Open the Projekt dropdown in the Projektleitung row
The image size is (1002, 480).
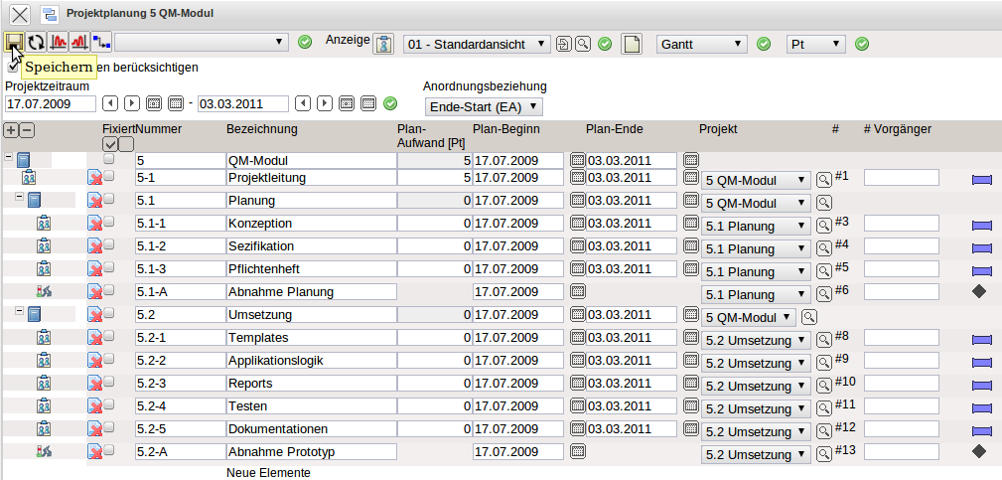pos(756,181)
